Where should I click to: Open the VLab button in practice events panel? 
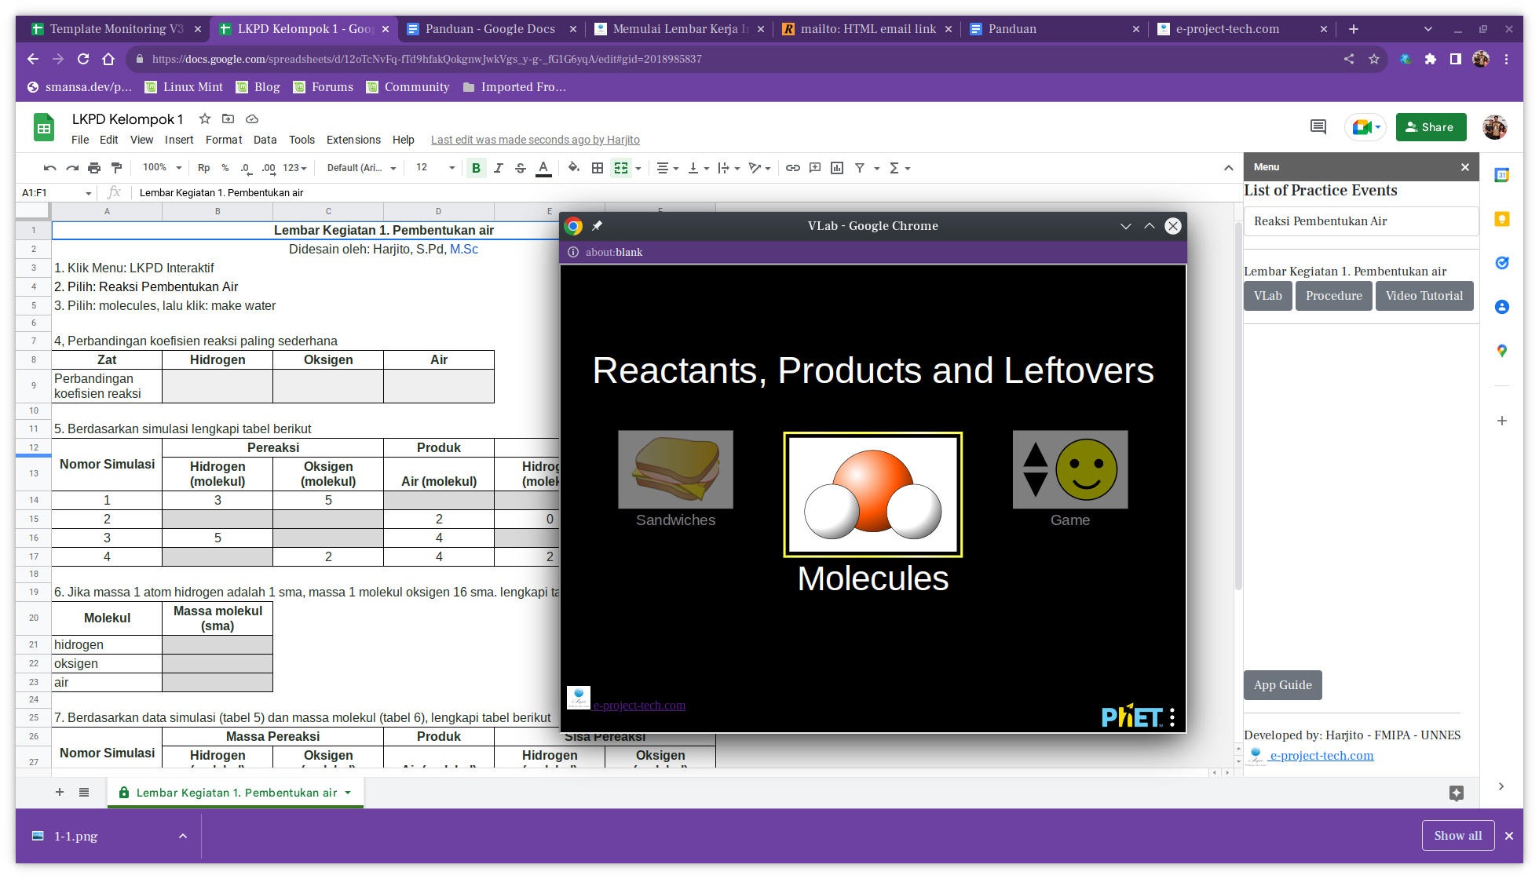click(x=1267, y=295)
